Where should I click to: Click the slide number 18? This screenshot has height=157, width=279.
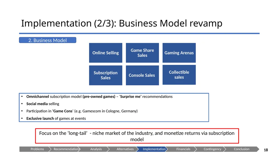coord(266,150)
